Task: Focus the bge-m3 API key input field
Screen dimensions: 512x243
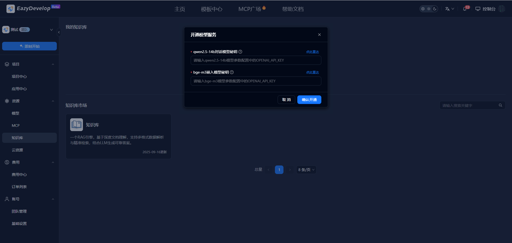Action: tap(256, 81)
